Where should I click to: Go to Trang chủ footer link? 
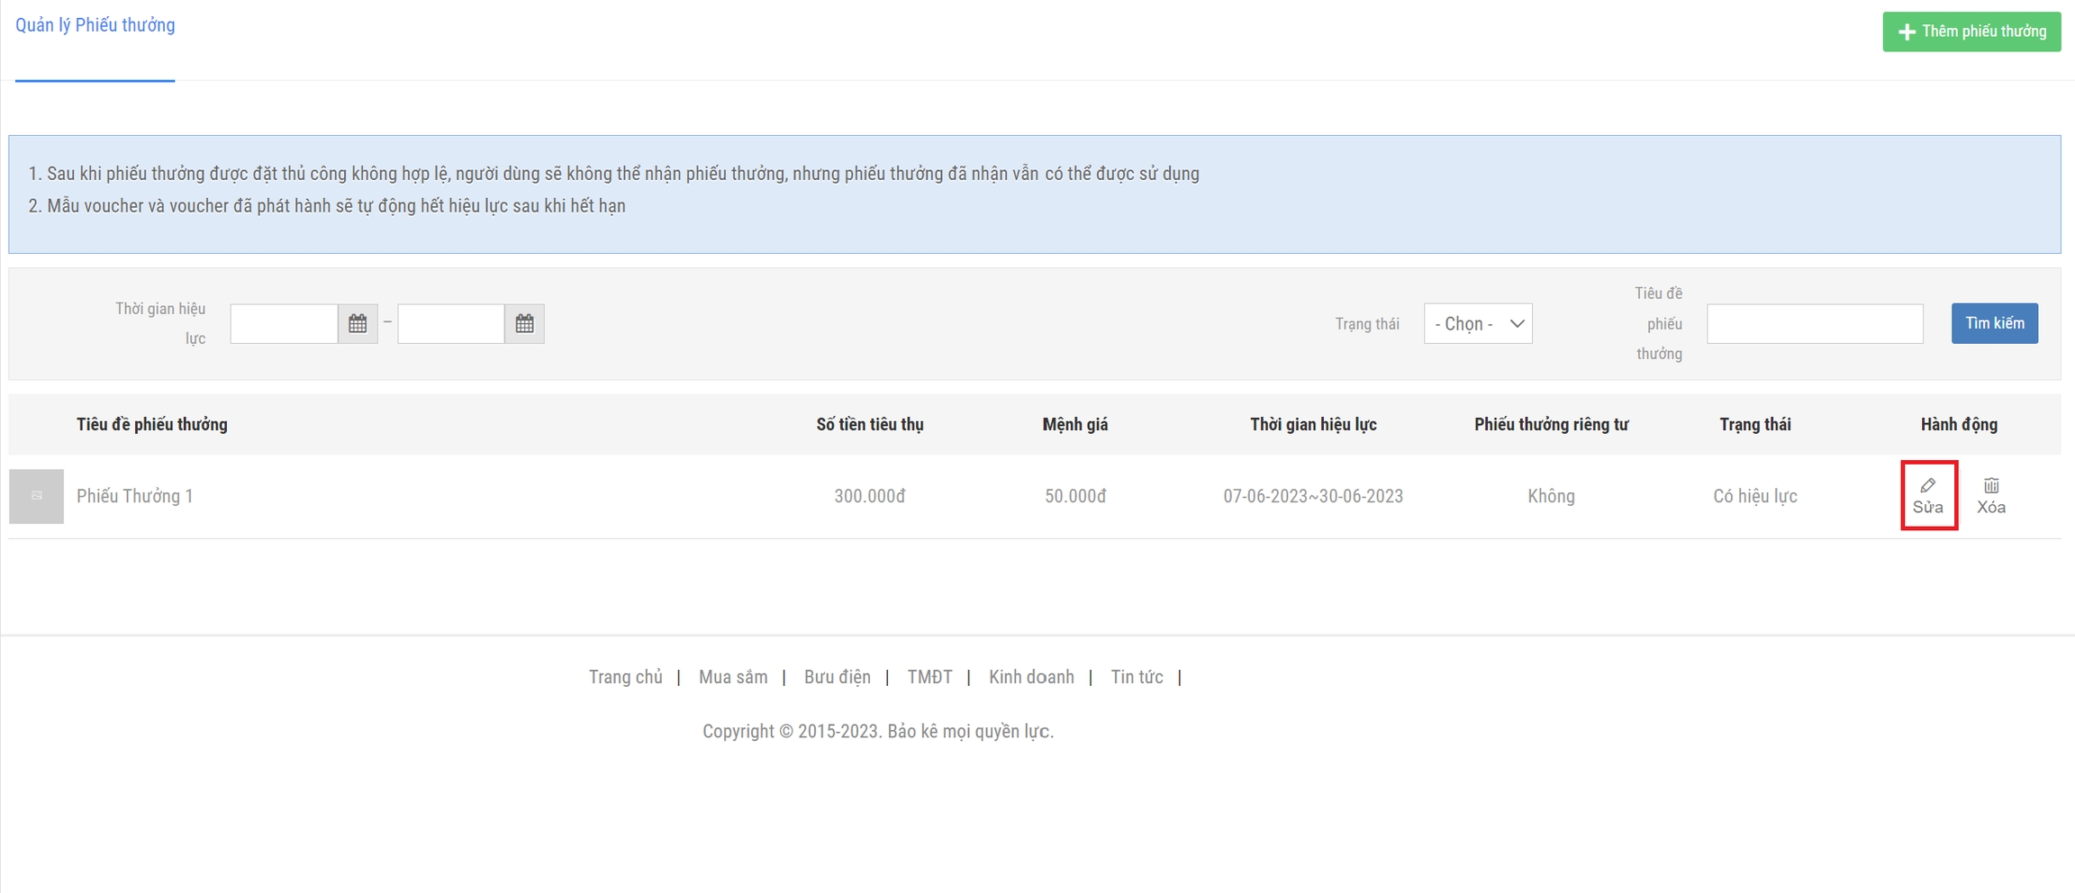click(x=625, y=677)
